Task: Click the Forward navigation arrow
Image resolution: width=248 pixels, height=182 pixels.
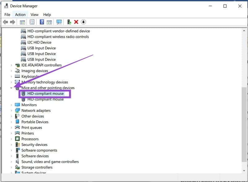Action: (x=12, y=22)
